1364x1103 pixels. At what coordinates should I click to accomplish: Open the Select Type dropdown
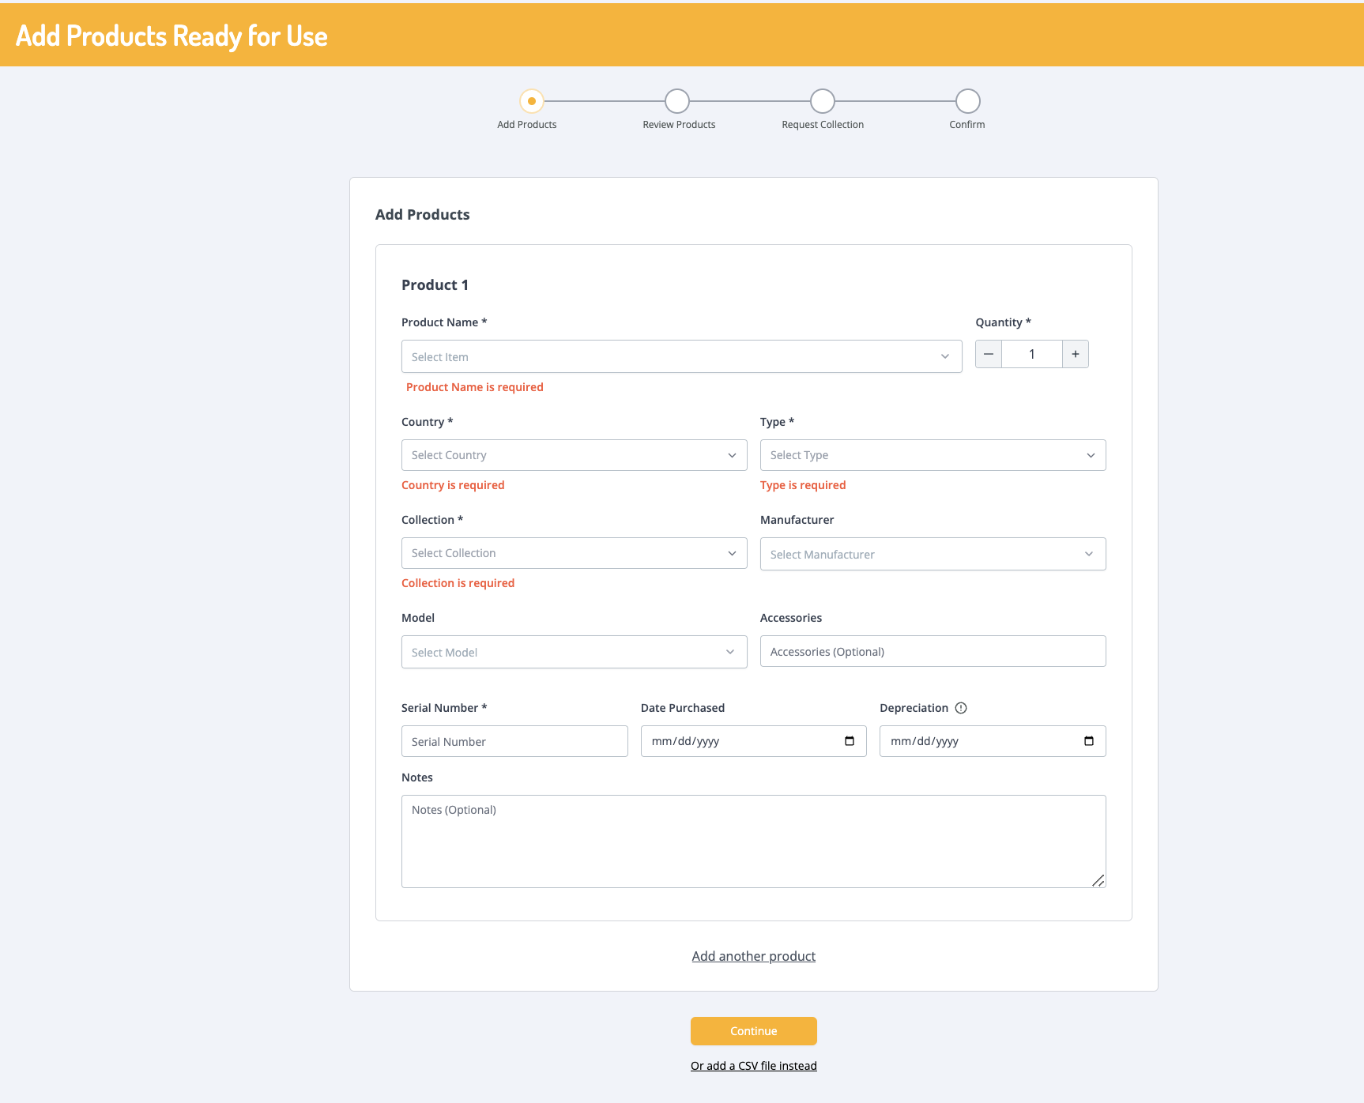[x=933, y=455]
